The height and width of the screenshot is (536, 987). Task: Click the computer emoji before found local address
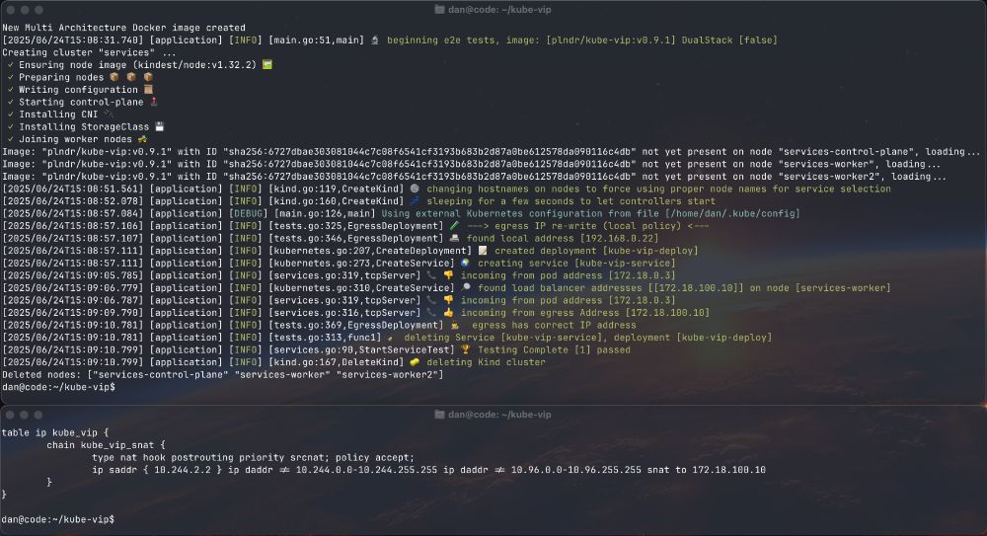tap(454, 238)
